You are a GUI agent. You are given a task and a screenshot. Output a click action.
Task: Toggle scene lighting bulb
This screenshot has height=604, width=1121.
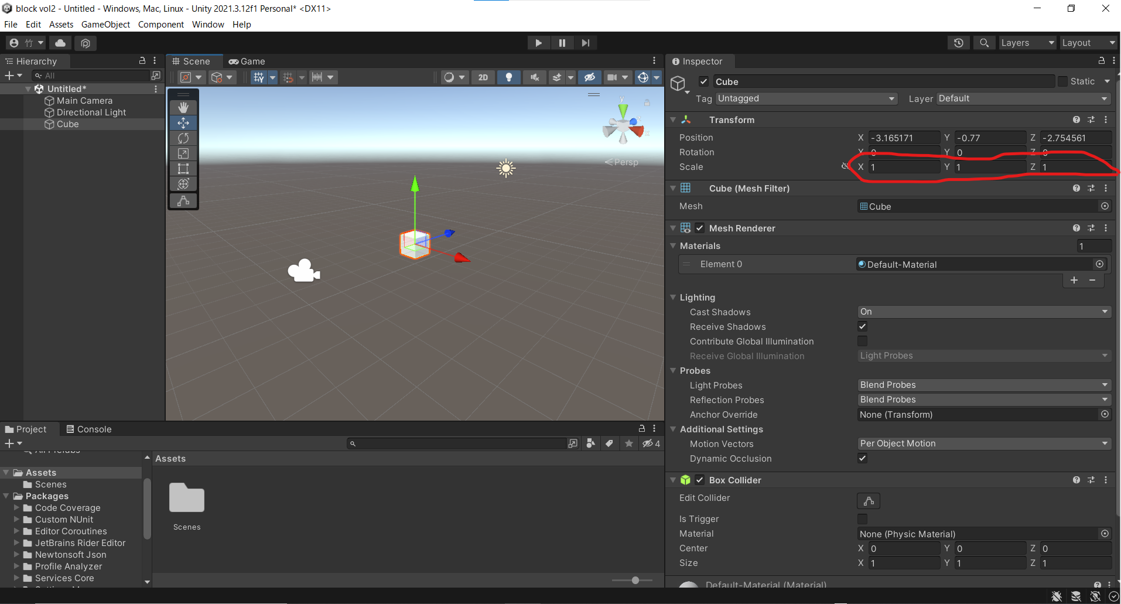(x=509, y=77)
